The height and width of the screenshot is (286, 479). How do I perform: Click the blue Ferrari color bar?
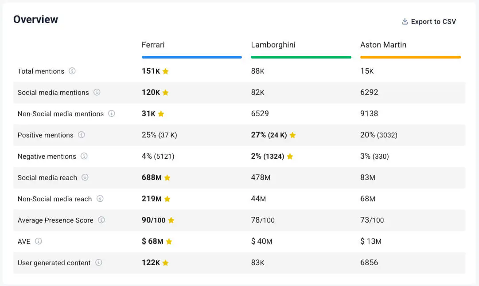(x=192, y=57)
